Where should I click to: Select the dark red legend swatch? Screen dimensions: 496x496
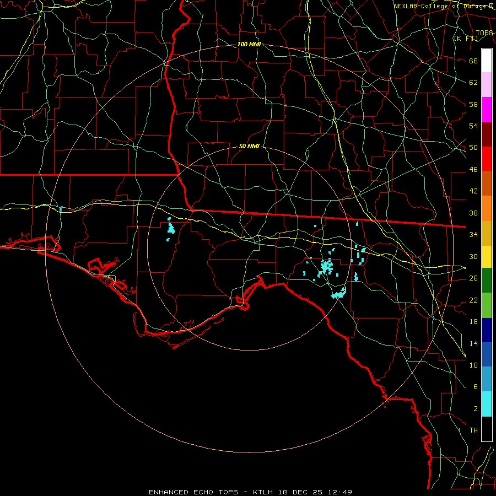pyautogui.click(x=487, y=134)
